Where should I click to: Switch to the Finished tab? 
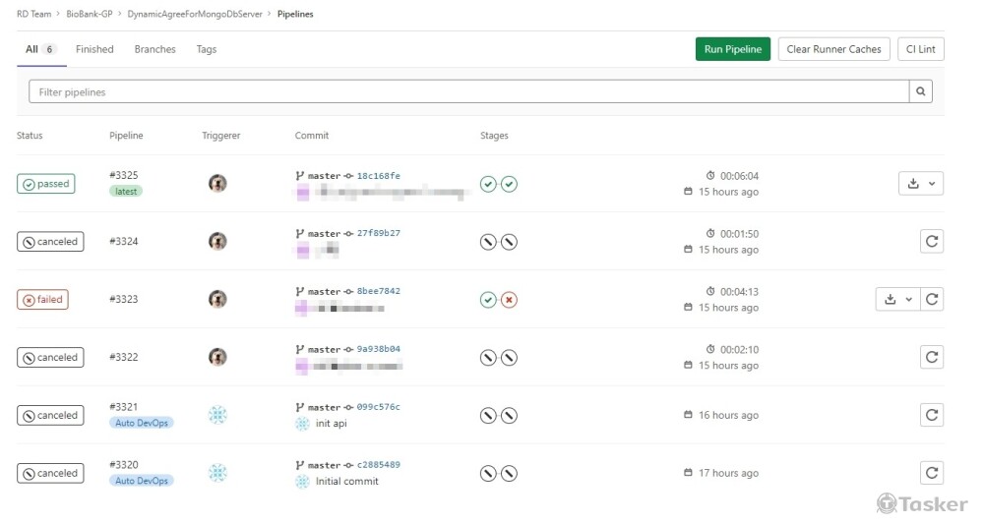click(94, 49)
